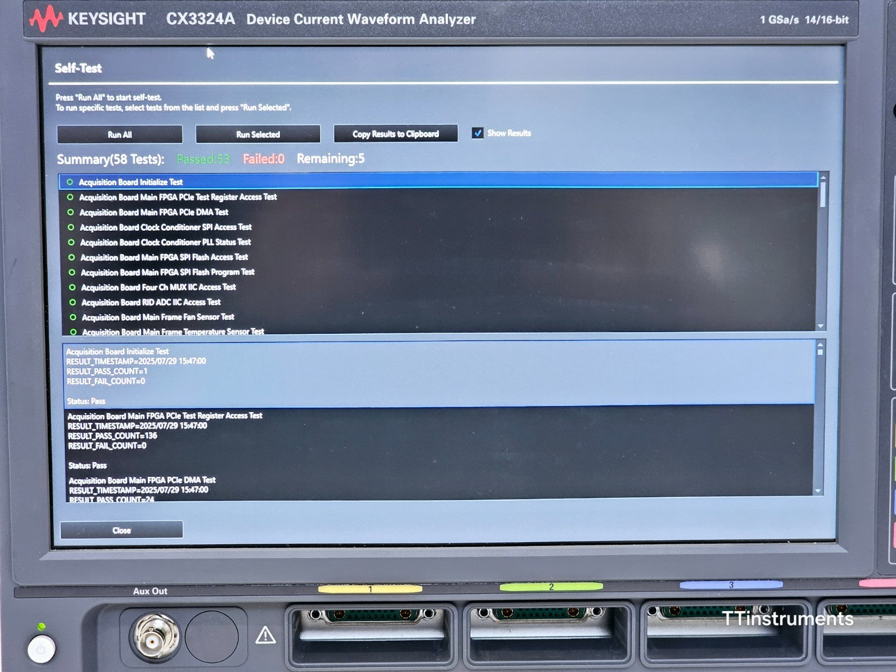Copy Results to Clipboard

click(x=395, y=134)
